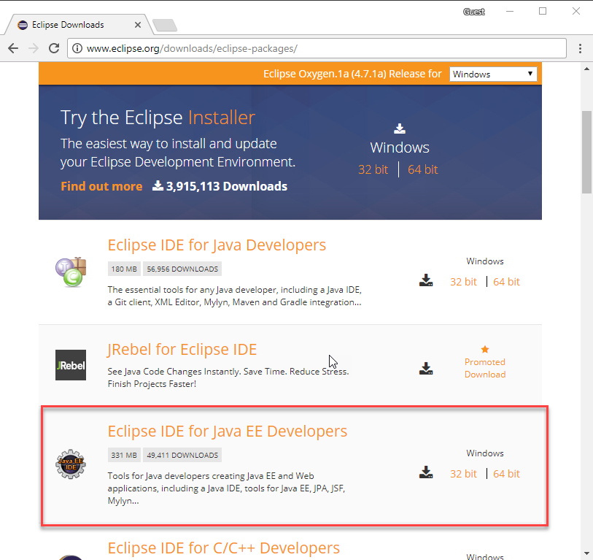Image resolution: width=593 pixels, height=560 pixels.
Task: Click the Chrome menu three-dots icon
Action: (x=580, y=48)
